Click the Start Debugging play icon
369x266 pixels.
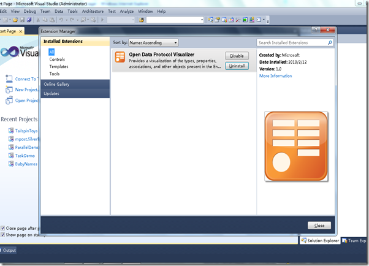tap(102, 20)
